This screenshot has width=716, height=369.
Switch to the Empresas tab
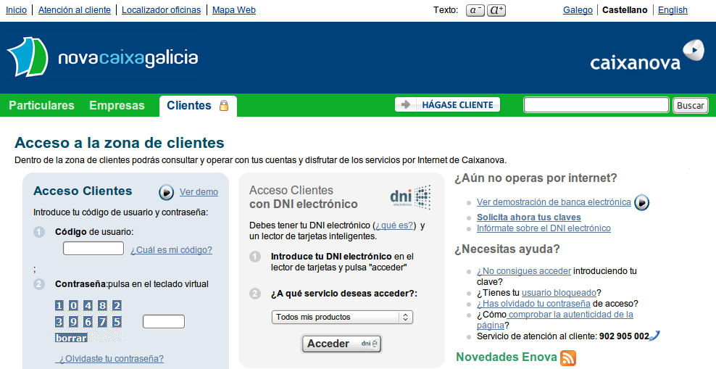pos(117,105)
